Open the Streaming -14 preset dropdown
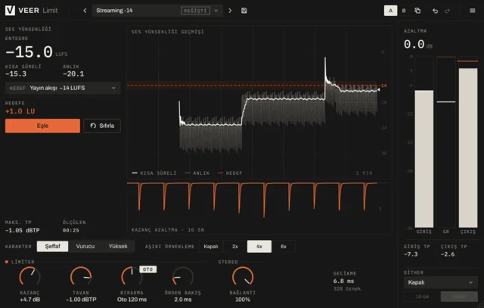This screenshot has height=308, width=484. tap(157, 11)
